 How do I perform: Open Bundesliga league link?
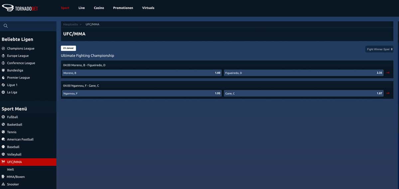pyautogui.click(x=15, y=70)
